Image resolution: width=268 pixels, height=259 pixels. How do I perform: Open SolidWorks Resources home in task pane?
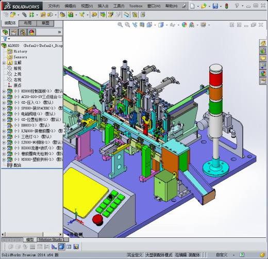(263, 43)
